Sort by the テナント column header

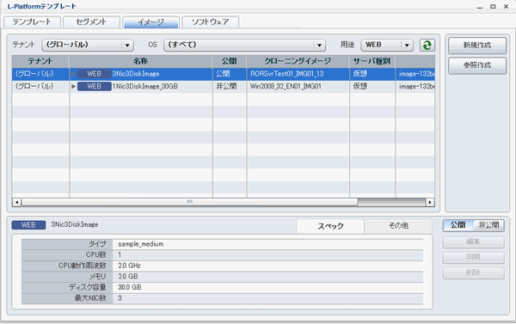tap(40, 61)
